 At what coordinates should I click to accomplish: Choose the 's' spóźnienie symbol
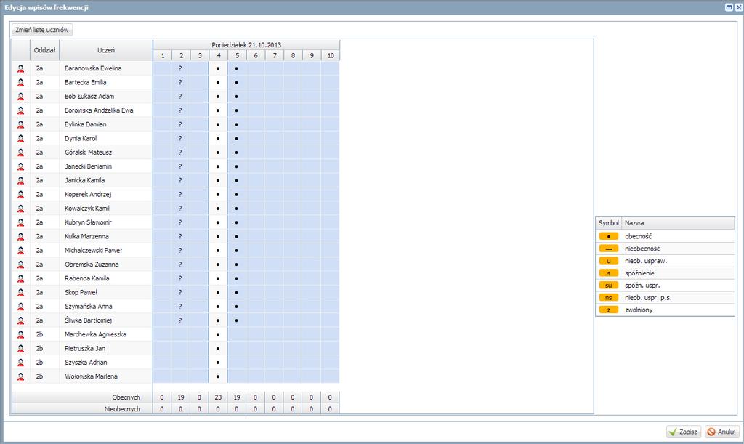click(609, 273)
